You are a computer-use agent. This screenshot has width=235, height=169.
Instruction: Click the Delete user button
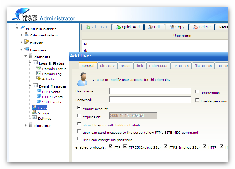click(202, 27)
